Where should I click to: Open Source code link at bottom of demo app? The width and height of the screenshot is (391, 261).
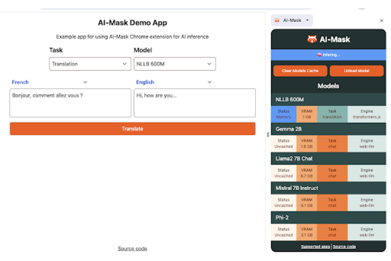(132, 248)
